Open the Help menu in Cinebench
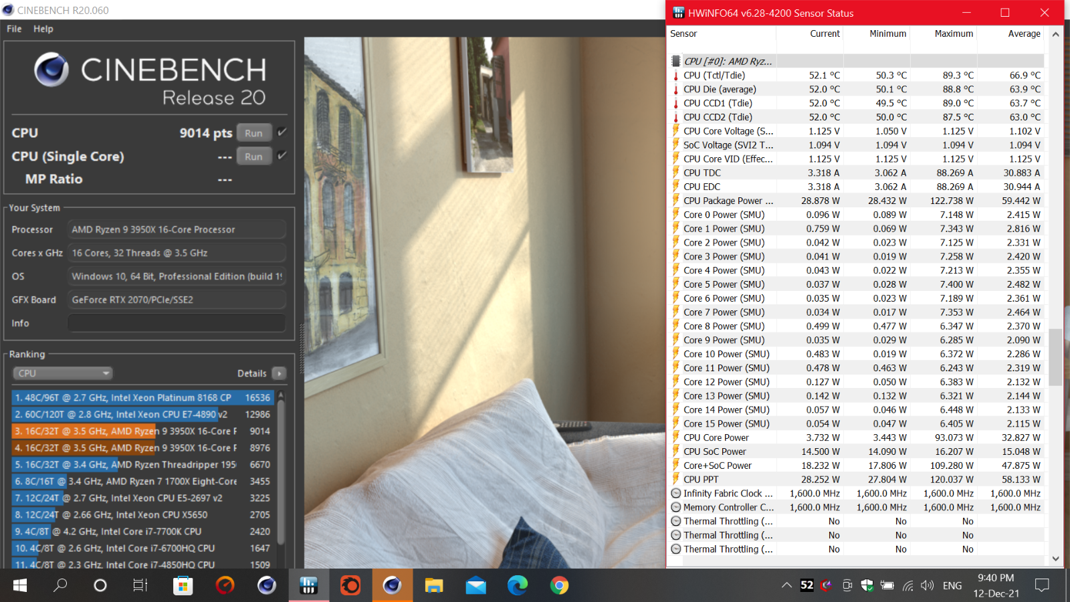1070x602 pixels. 43,29
